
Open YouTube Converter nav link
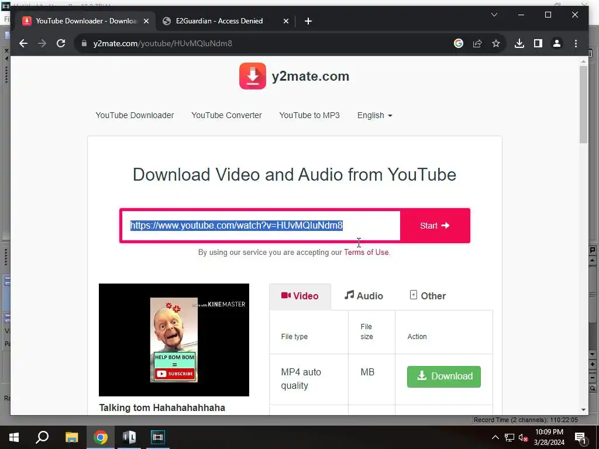pos(226,115)
